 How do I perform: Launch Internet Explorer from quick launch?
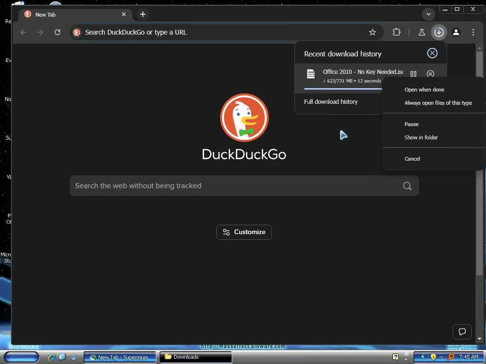click(x=52, y=357)
